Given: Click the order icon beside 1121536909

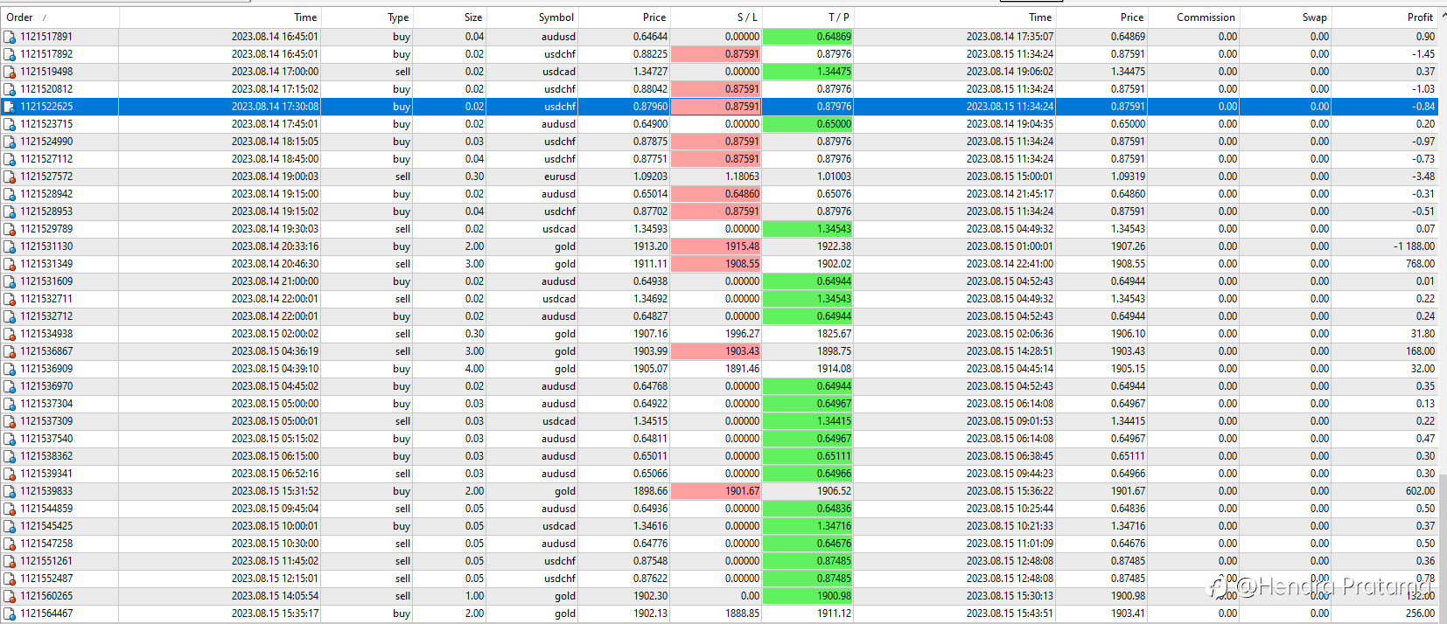Looking at the screenshot, I should [x=10, y=369].
